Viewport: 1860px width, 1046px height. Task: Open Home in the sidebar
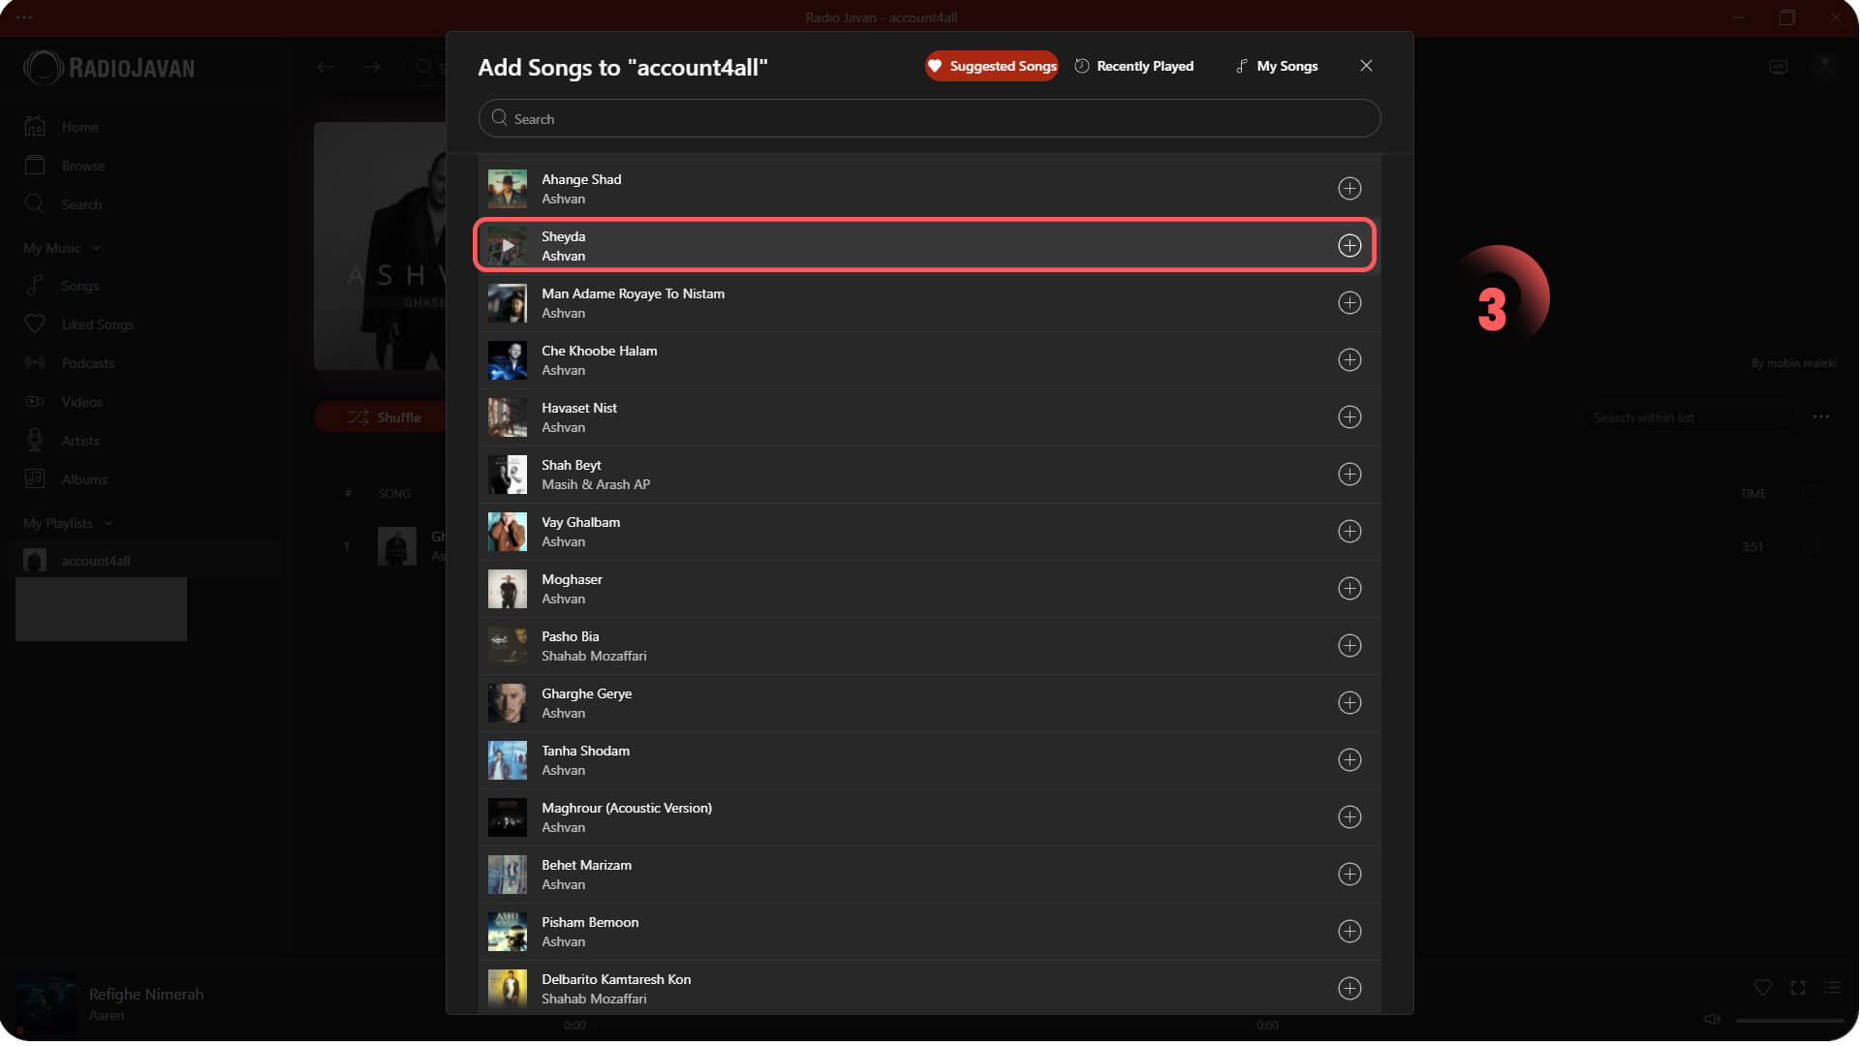tap(61, 127)
